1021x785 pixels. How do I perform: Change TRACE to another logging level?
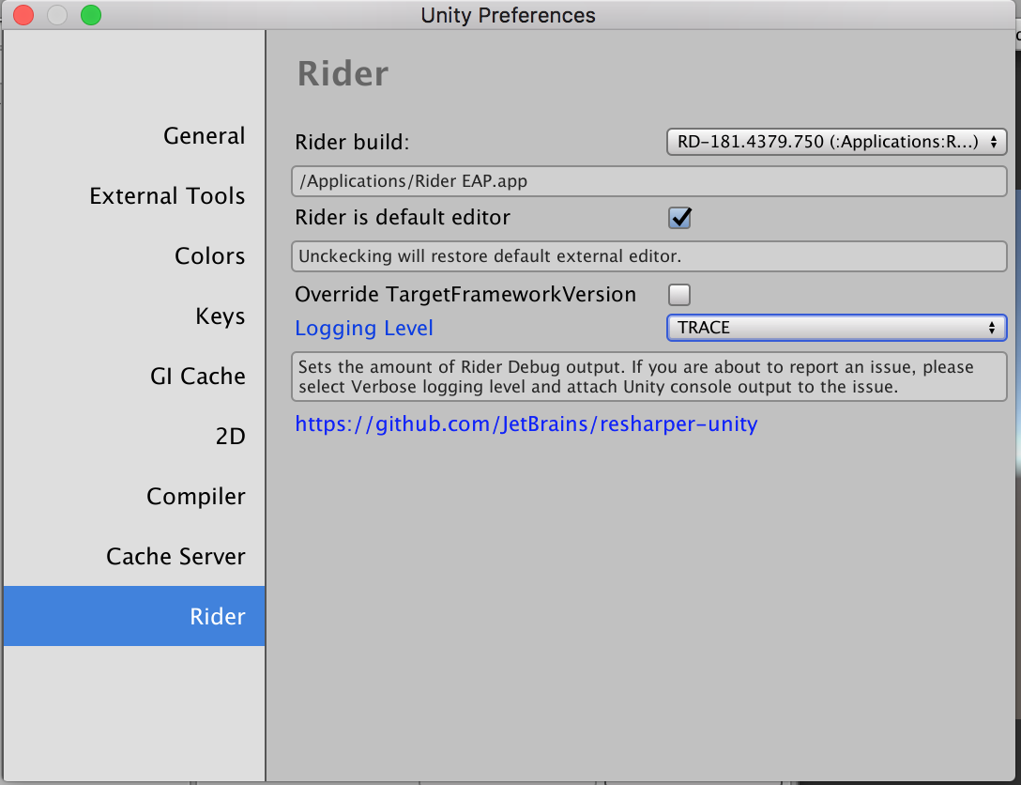pyautogui.click(x=835, y=328)
